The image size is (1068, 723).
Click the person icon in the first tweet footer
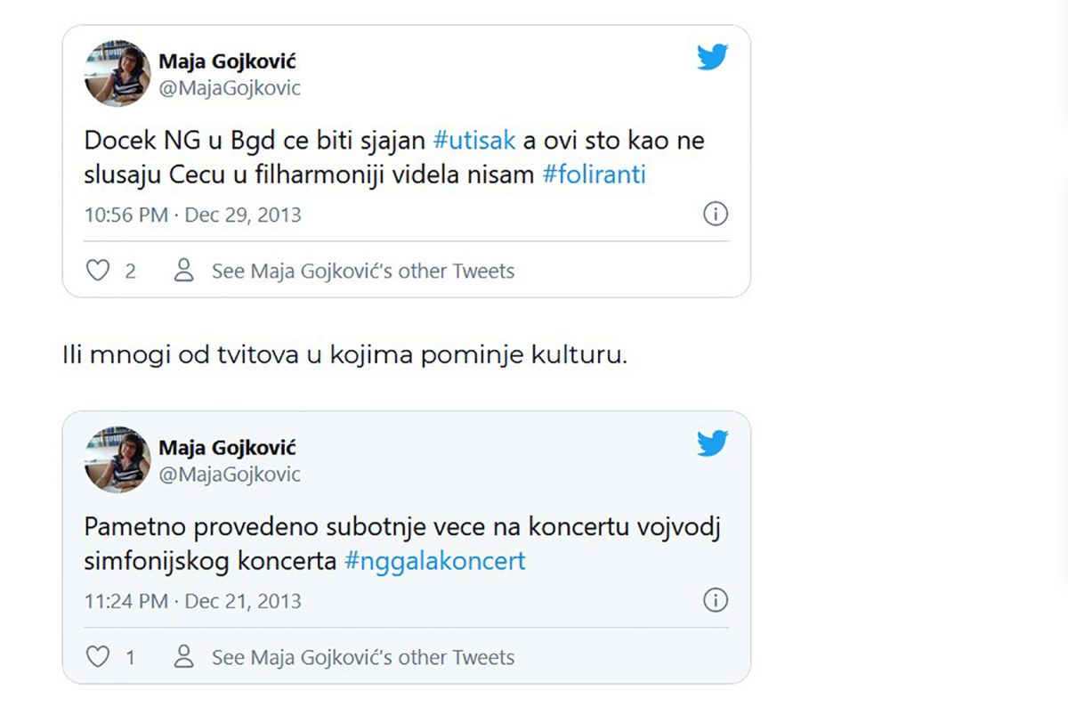(x=184, y=270)
